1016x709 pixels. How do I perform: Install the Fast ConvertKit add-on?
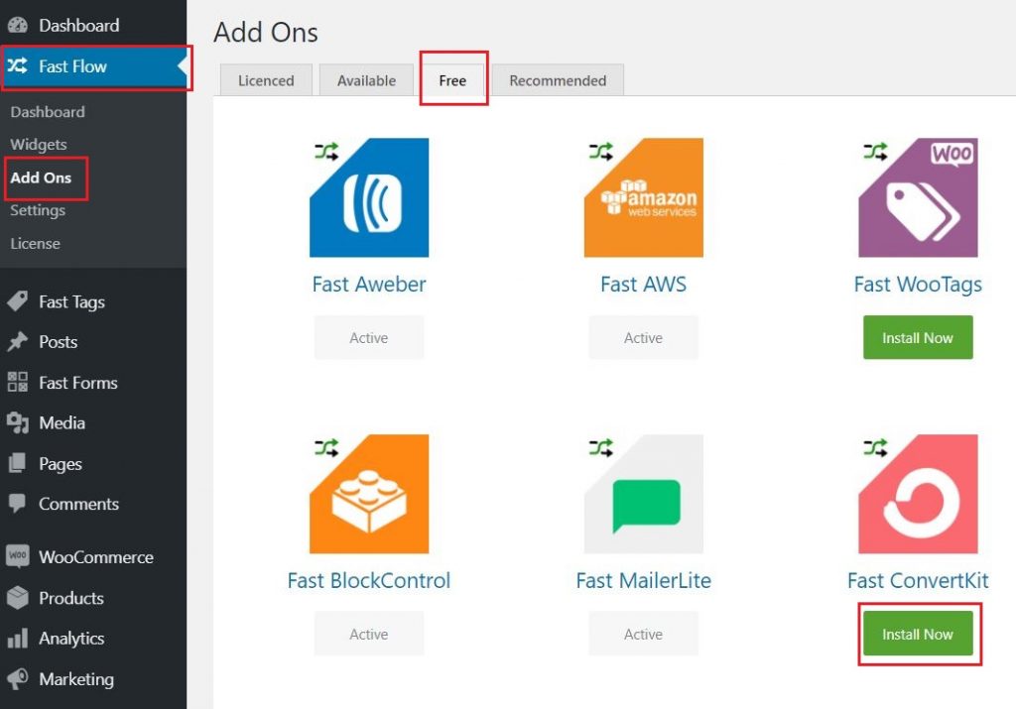[x=918, y=634]
